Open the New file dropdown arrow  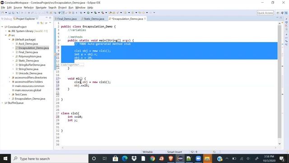[6, 13]
